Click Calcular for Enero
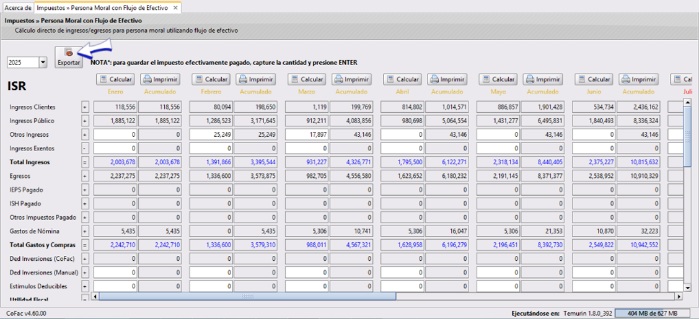The width and height of the screenshot is (699, 319). 115,79
